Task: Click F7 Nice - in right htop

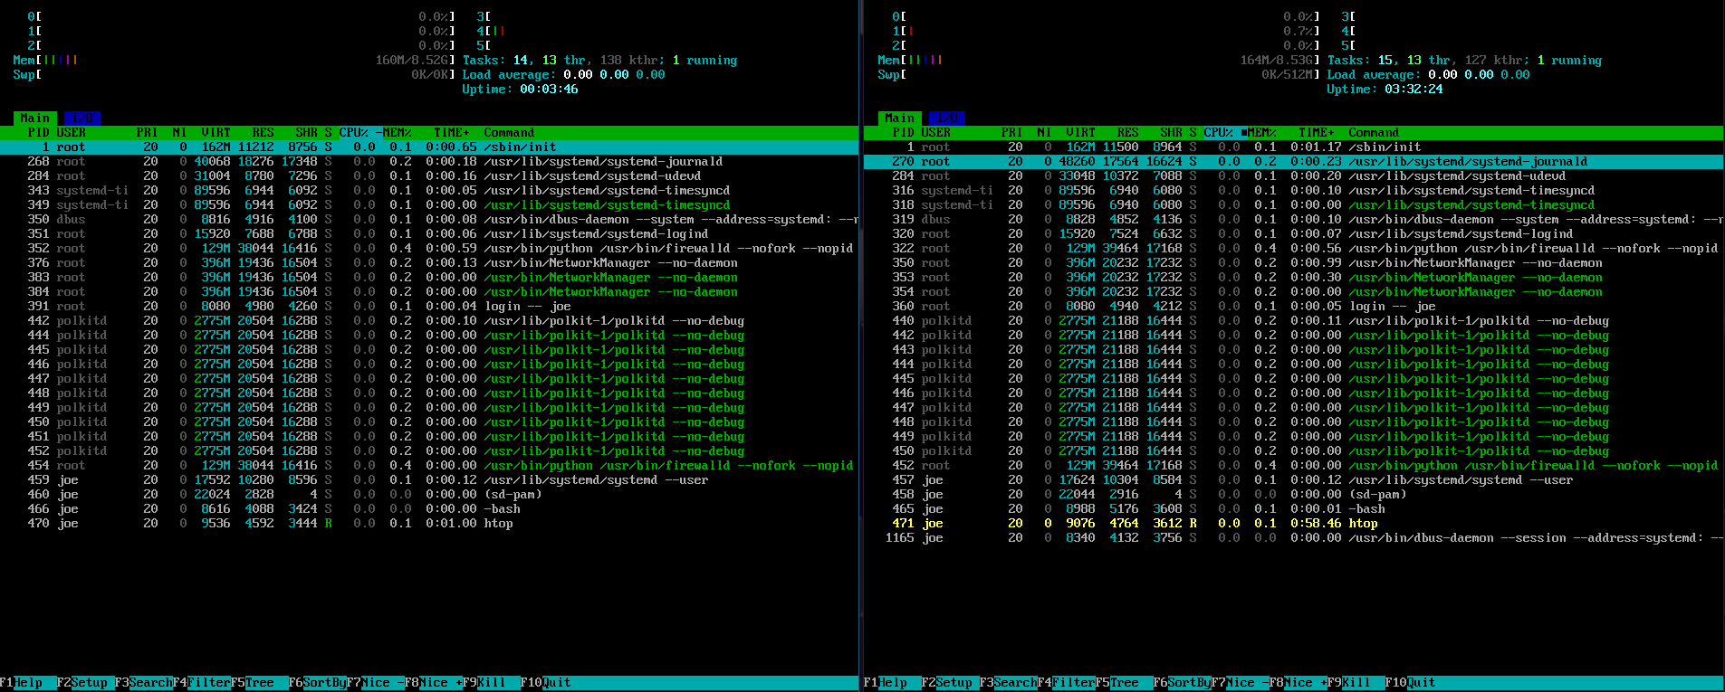Action: (1241, 683)
